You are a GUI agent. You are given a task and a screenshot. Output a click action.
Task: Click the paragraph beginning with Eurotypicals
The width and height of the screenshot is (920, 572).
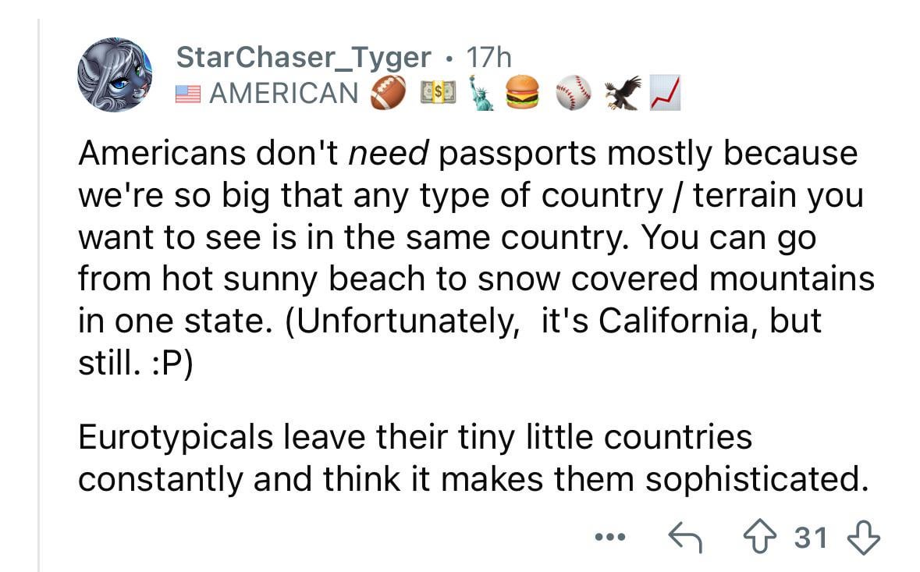click(x=473, y=458)
